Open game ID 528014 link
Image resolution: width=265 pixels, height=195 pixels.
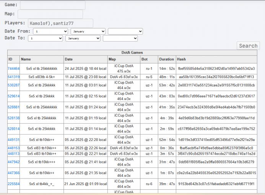(13, 129)
